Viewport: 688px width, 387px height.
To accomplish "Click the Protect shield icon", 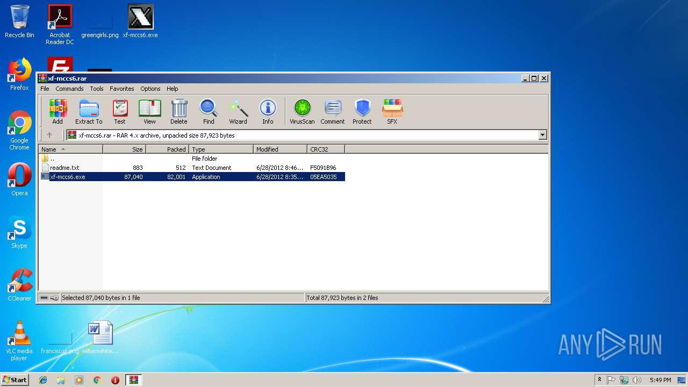I will [x=362, y=112].
